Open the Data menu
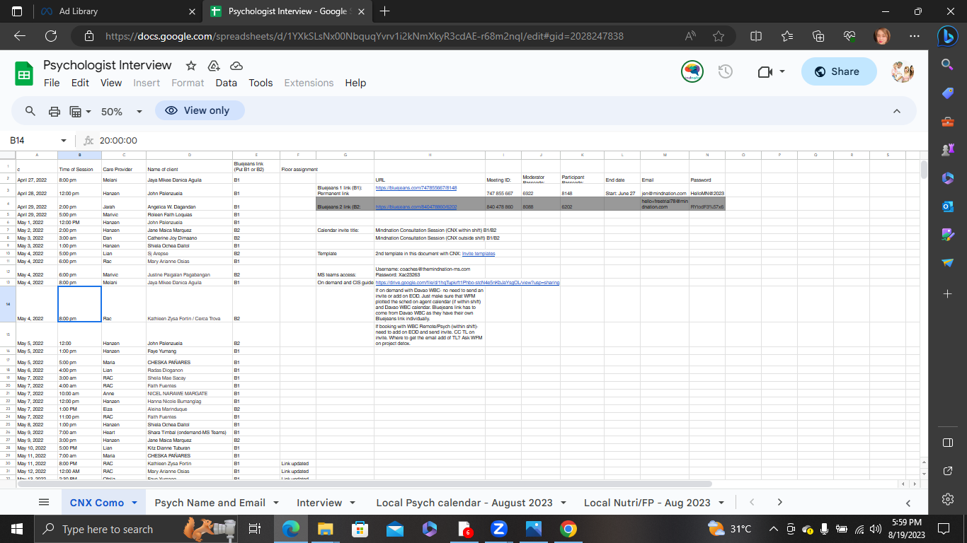Screen dimensions: 967x543 pos(227,83)
